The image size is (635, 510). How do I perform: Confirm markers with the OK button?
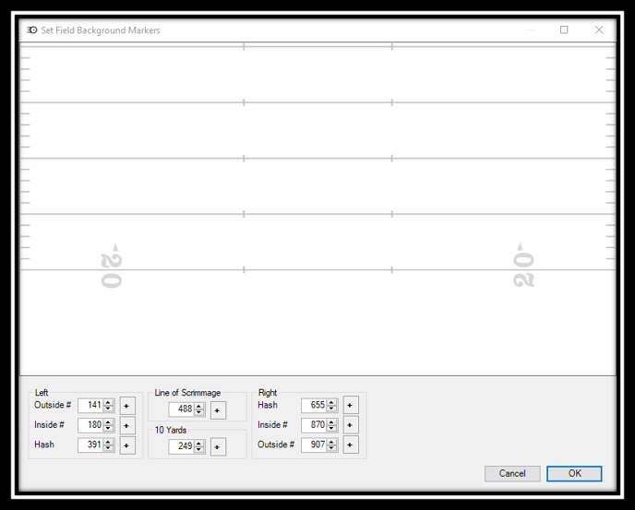click(x=573, y=474)
